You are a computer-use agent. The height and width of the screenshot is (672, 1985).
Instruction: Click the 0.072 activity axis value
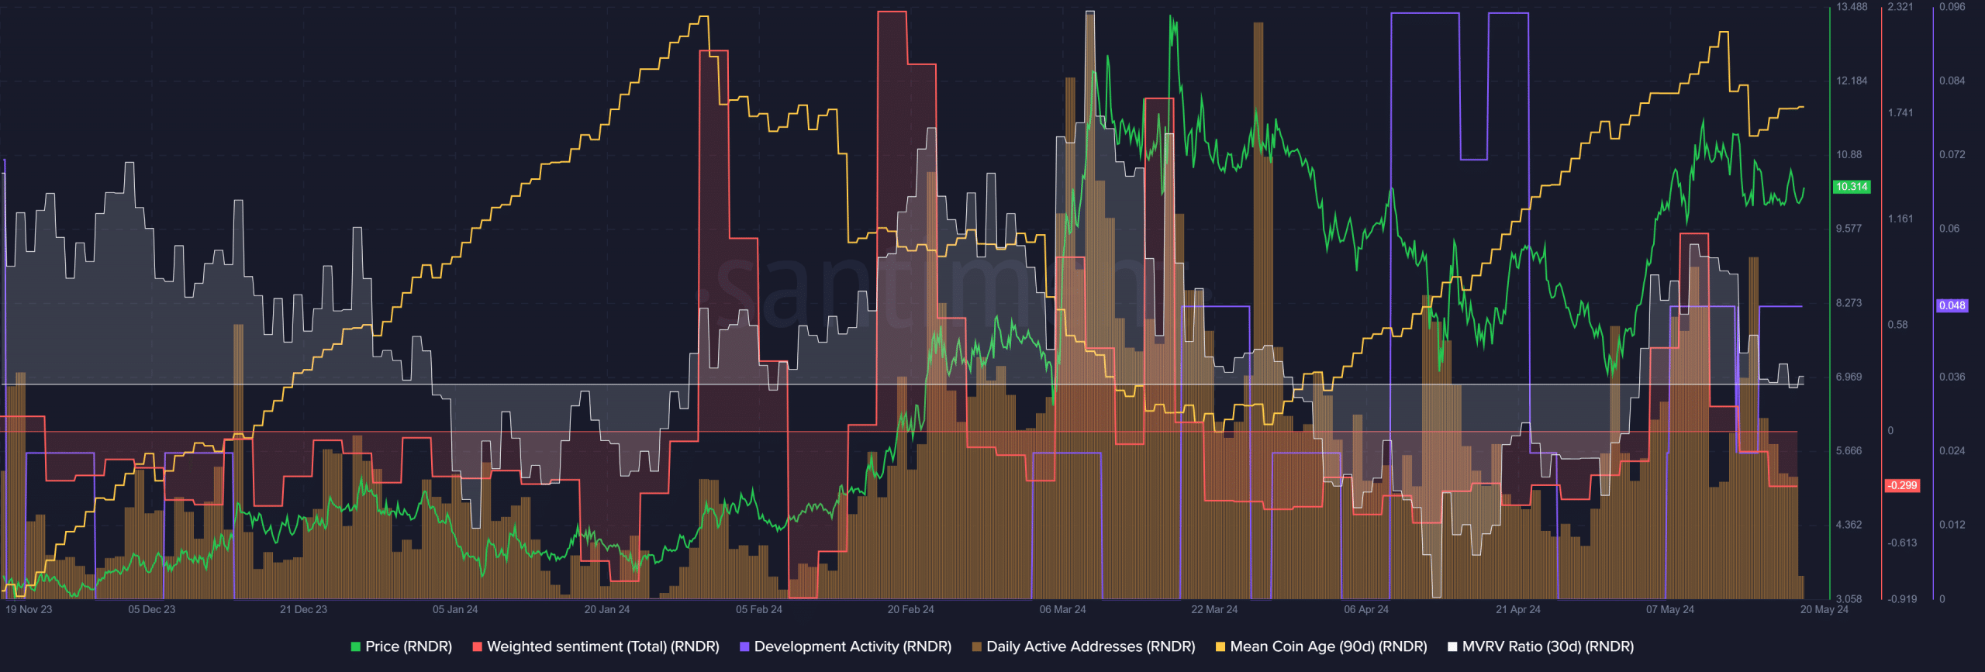click(1952, 154)
